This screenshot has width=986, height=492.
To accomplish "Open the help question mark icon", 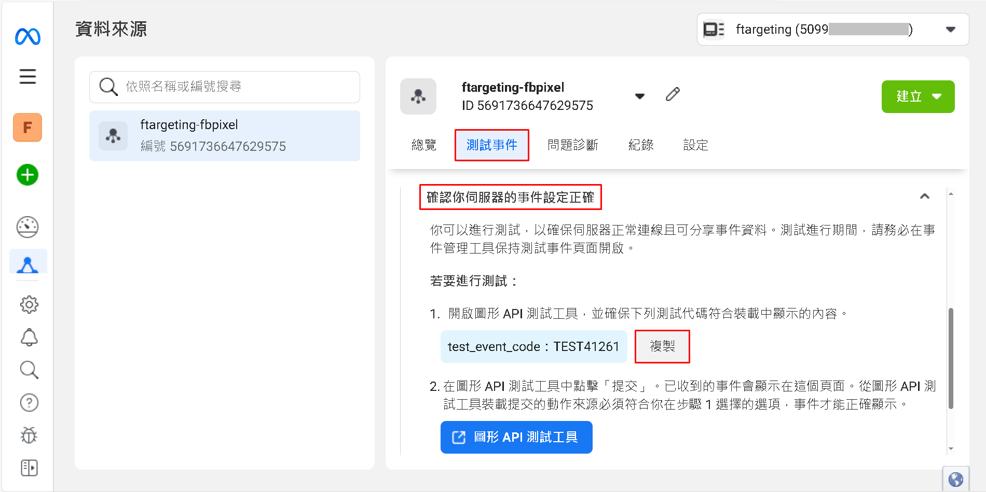I will point(29,403).
